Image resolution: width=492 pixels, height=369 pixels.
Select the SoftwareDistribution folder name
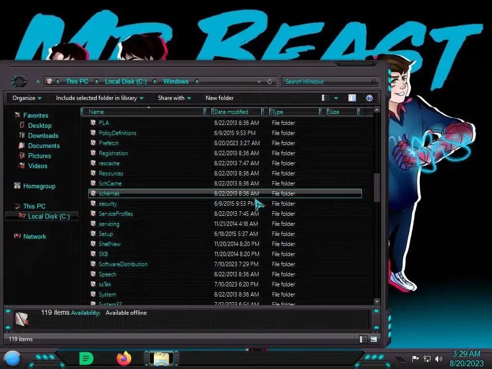click(123, 264)
